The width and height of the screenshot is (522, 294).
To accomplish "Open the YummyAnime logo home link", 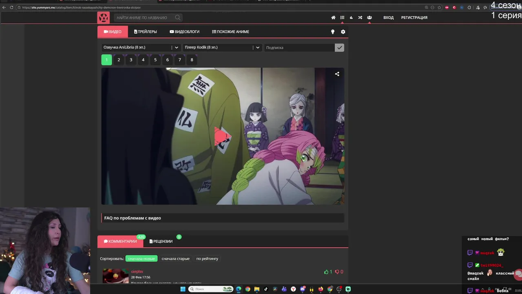I will click(x=104, y=18).
